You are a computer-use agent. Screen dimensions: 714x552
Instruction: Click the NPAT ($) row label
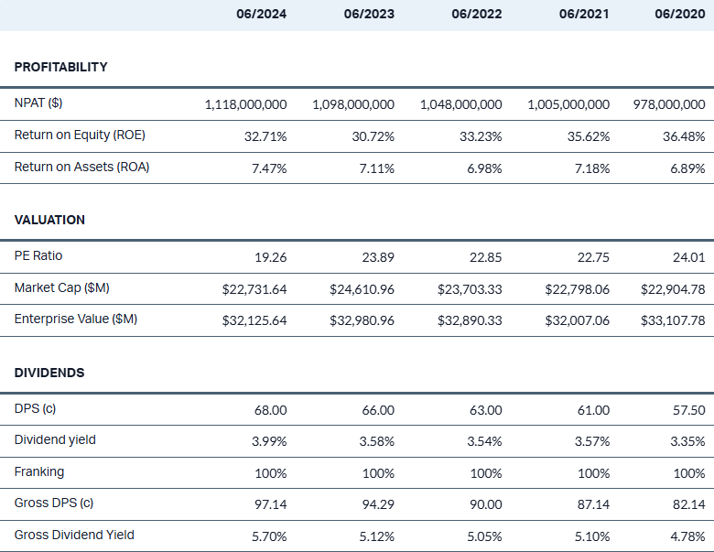pos(38,103)
